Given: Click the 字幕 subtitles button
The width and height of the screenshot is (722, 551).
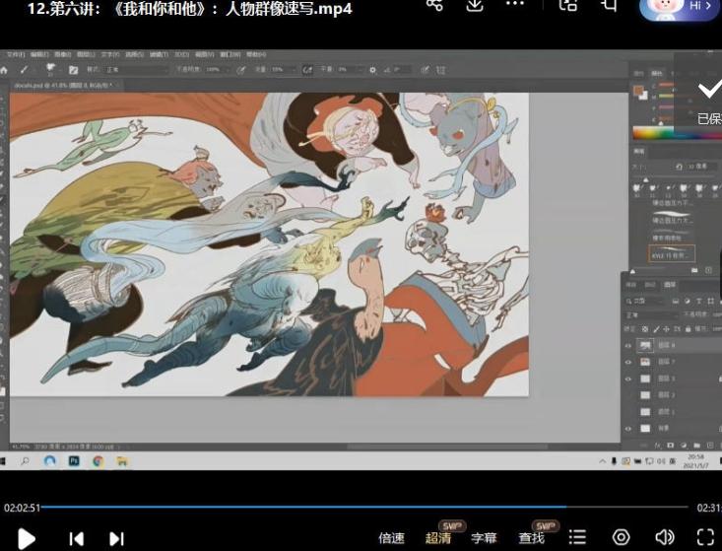Looking at the screenshot, I should click(484, 538).
